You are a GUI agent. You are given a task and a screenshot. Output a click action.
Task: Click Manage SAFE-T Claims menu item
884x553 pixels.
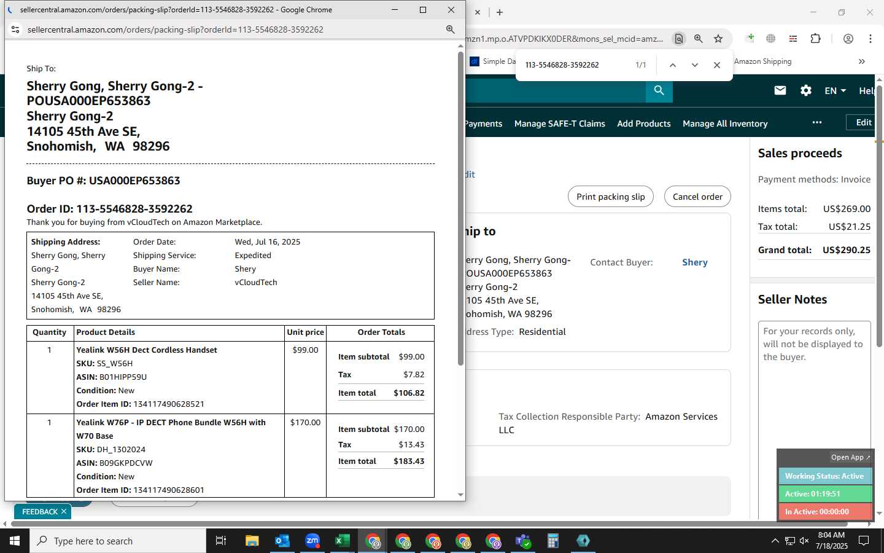tap(560, 124)
